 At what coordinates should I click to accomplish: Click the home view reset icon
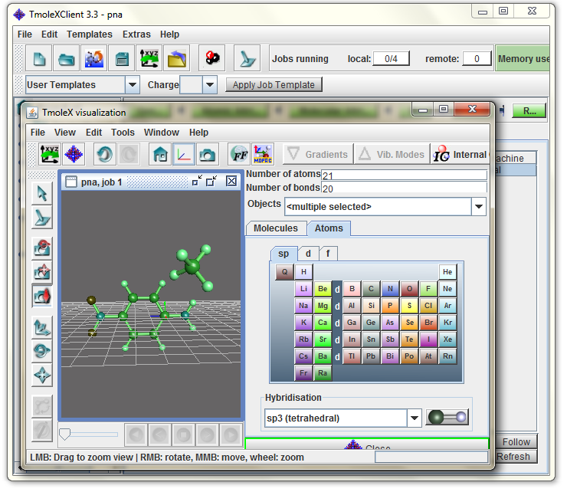click(x=159, y=154)
